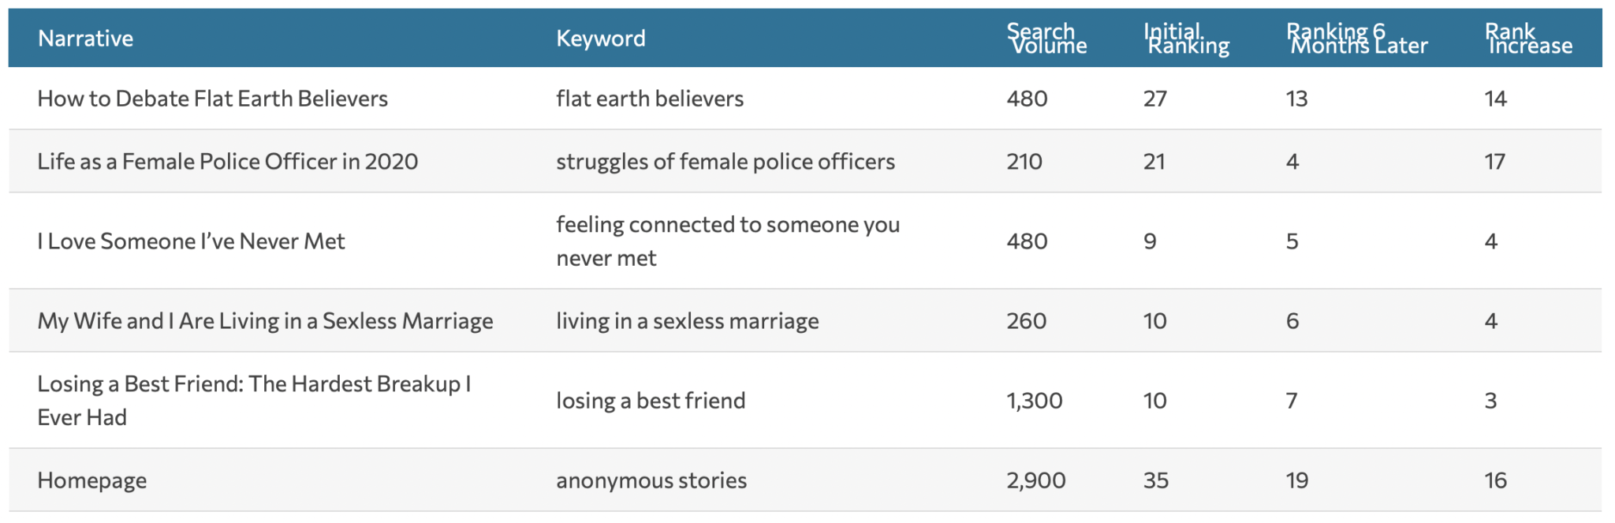Select the 1,300 search volume cell
Viewport: 1615px width, 523px height.
(1035, 401)
